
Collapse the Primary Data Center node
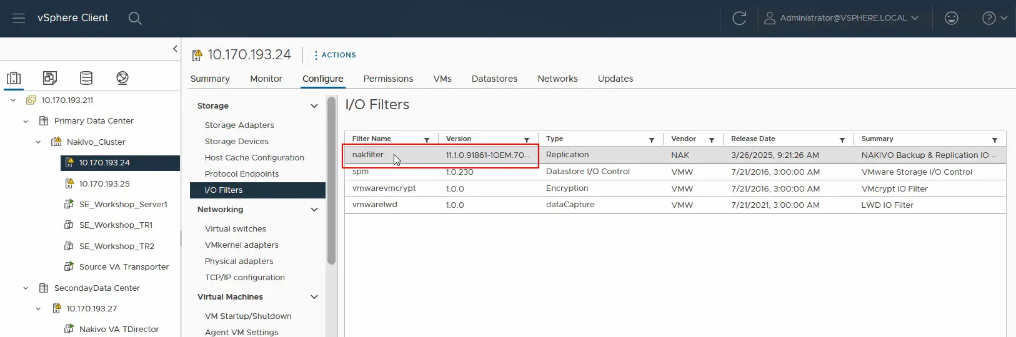coord(26,121)
